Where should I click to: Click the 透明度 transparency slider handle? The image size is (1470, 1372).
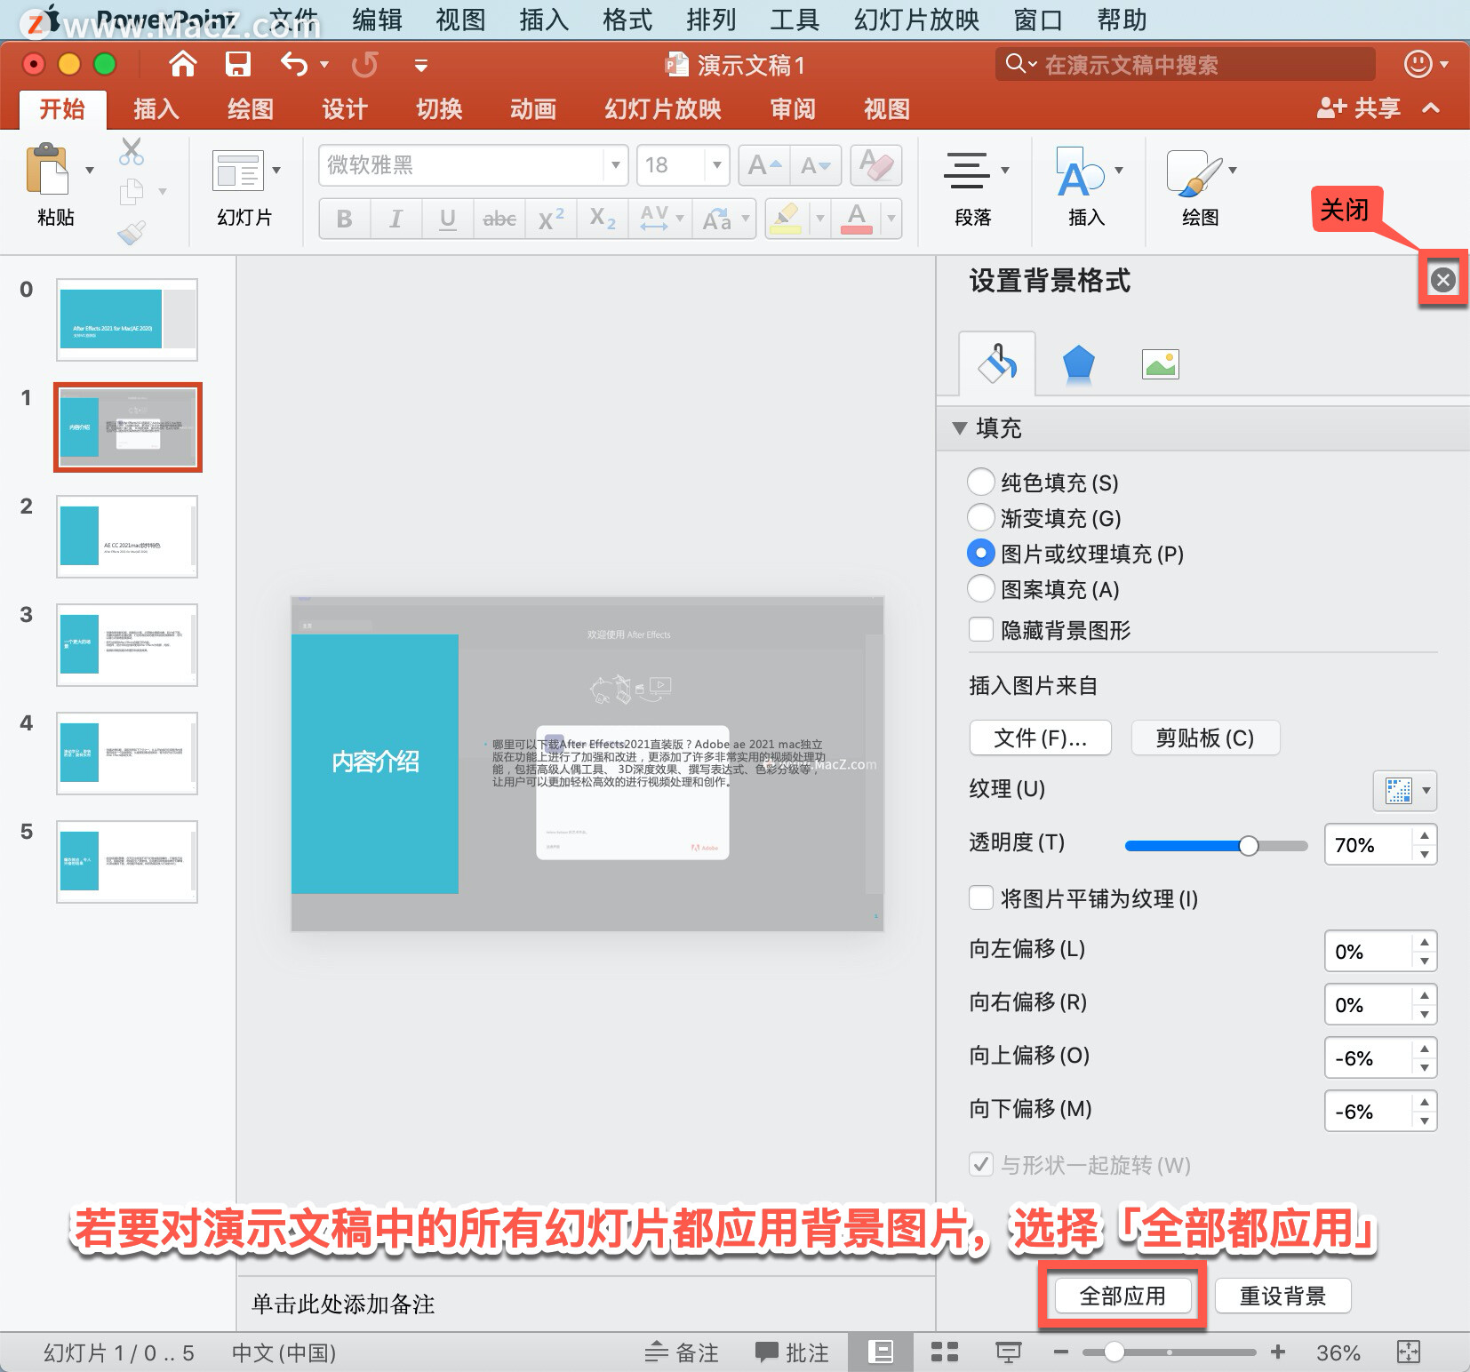tap(1249, 845)
